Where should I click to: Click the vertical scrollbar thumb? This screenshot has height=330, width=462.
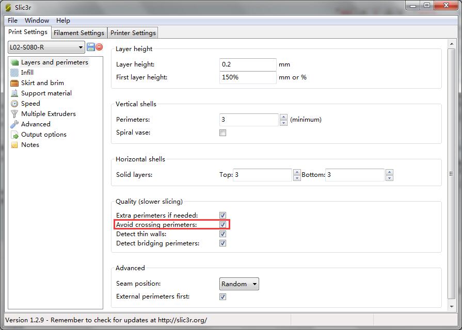tap(451, 174)
